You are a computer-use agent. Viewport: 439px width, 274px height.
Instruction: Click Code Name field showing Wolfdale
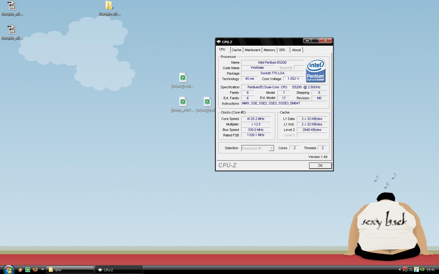coord(257,68)
